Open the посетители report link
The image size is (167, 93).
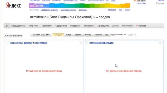click(41, 43)
